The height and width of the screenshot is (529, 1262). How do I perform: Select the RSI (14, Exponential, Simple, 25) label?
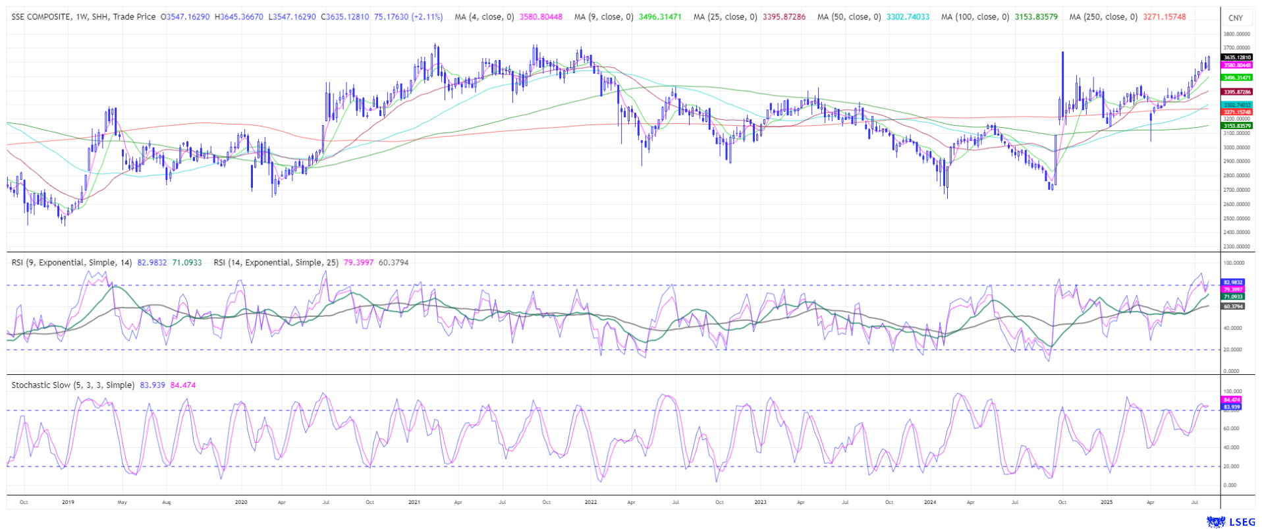coord(276,262)
